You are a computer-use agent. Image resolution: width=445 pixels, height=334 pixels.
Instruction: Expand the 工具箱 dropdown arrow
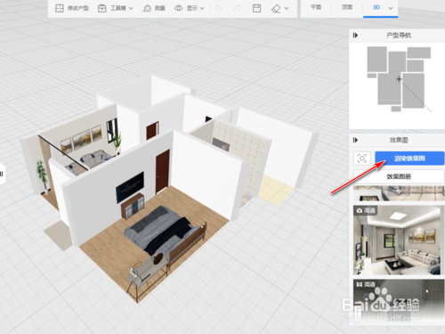pos(131,8)
